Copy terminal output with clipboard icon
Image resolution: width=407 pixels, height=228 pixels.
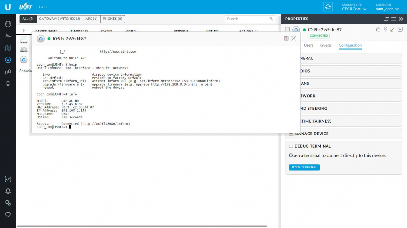point(286,38)
